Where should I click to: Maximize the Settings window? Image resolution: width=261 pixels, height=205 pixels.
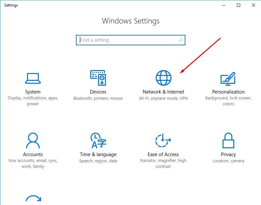[x=238, y=5]
